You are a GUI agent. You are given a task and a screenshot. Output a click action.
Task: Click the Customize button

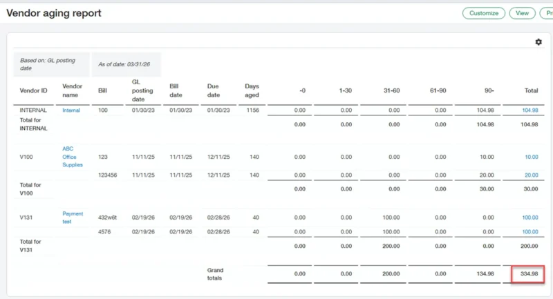tap(483, 13)
